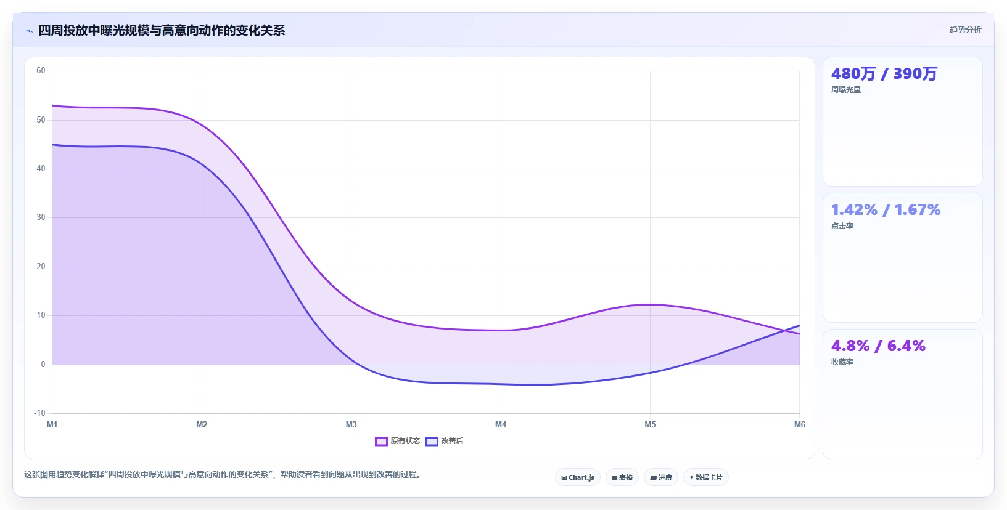The width and height of the screenshot is (1007, 510).
Task: Click the purple line peak at M5
Action: tap(650, 304)
